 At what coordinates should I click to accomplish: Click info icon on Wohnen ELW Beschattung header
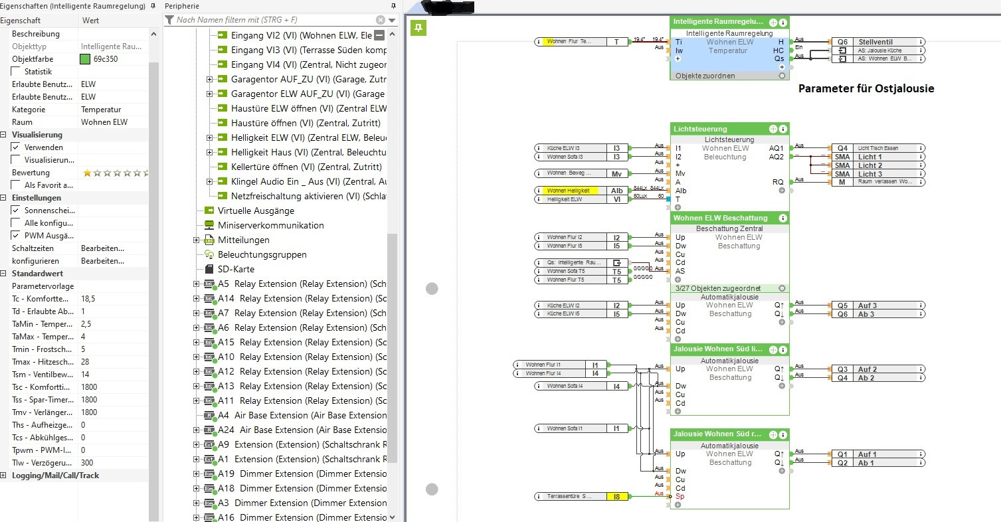pyautogui.click(x=783, y=218)
